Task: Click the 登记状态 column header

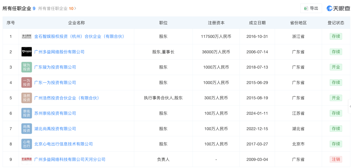Action: (x=336, y=23)
